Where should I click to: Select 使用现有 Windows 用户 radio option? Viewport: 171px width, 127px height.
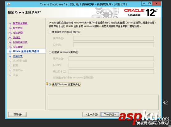click(x=50, y=32)
